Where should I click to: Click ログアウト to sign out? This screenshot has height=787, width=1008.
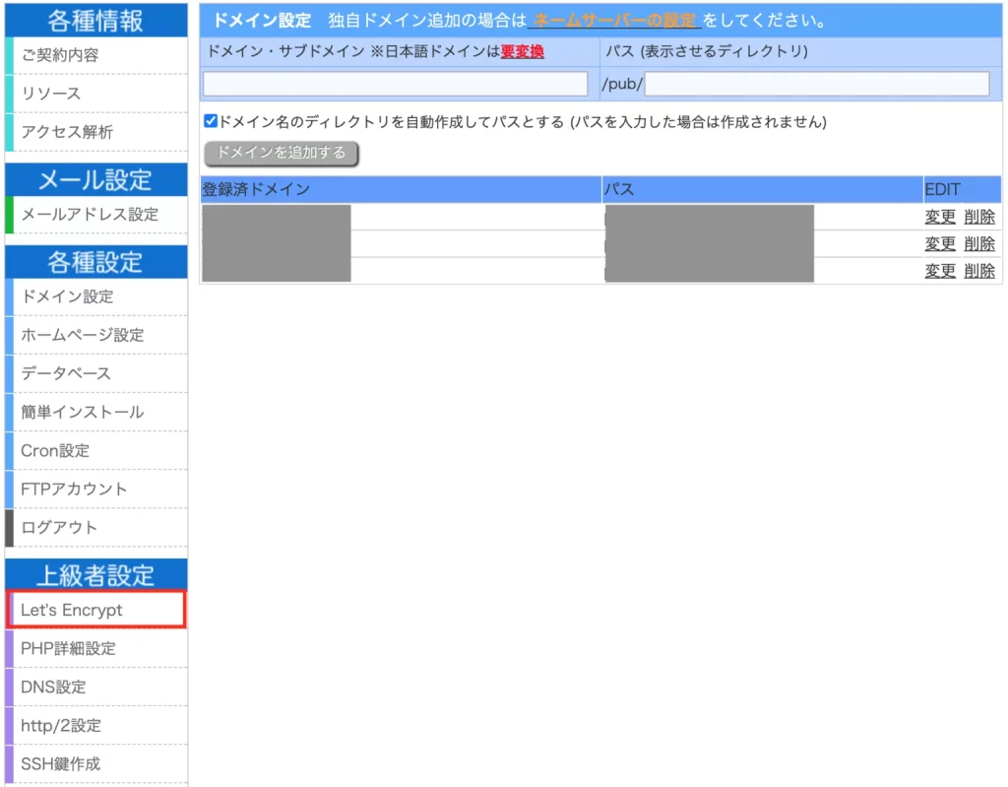coord(59,527)
